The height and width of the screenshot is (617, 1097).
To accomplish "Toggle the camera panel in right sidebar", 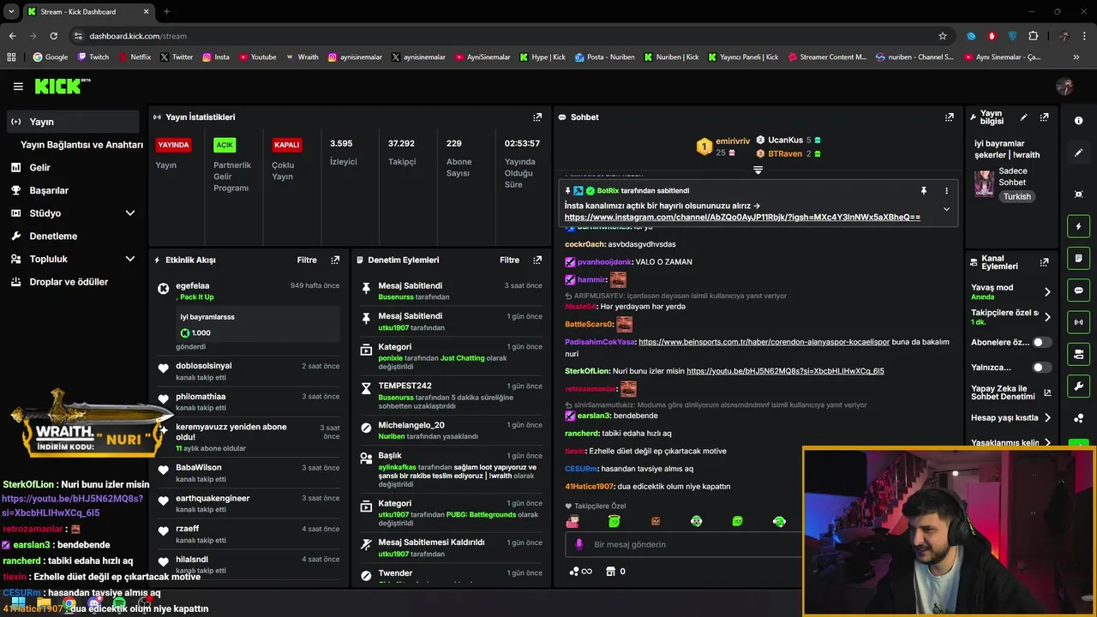I will click(x=1078, y=354).
